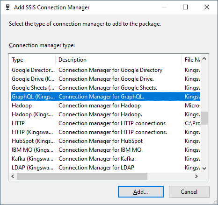218x205 pixels.
Task: Maximize the Add SSIS Connection Manager dialog
Action: pyautogui.click(x=185, y=7)
